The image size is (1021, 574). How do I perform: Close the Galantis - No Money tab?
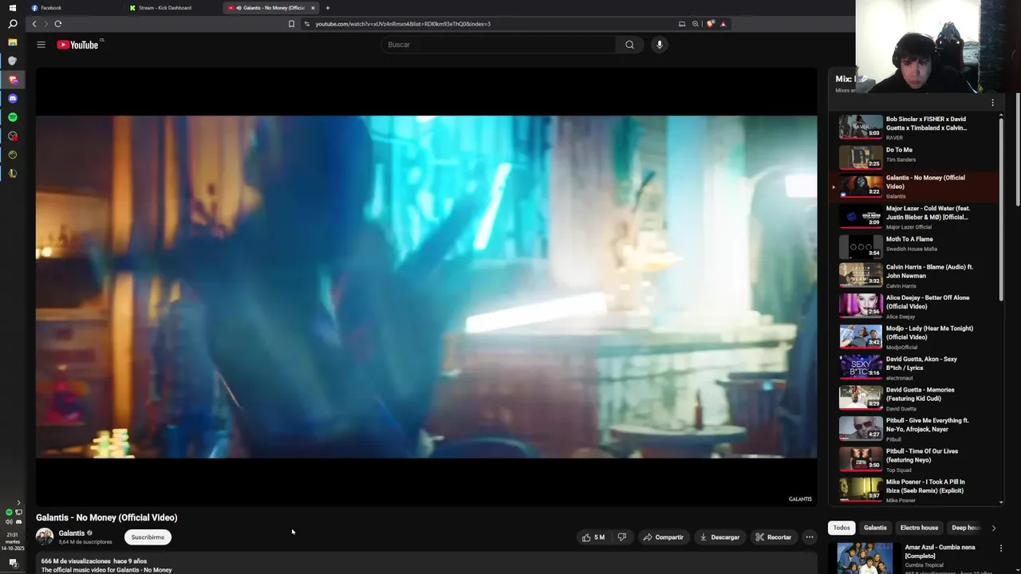313,8
